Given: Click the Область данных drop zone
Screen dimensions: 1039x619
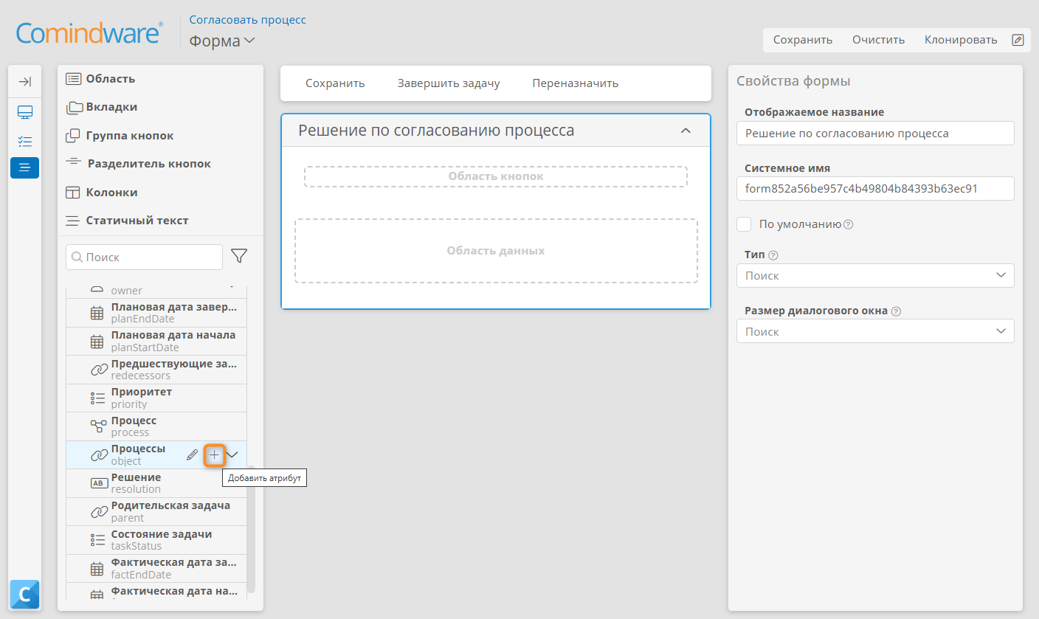Looking at the screenshot, I should (496, 251).
